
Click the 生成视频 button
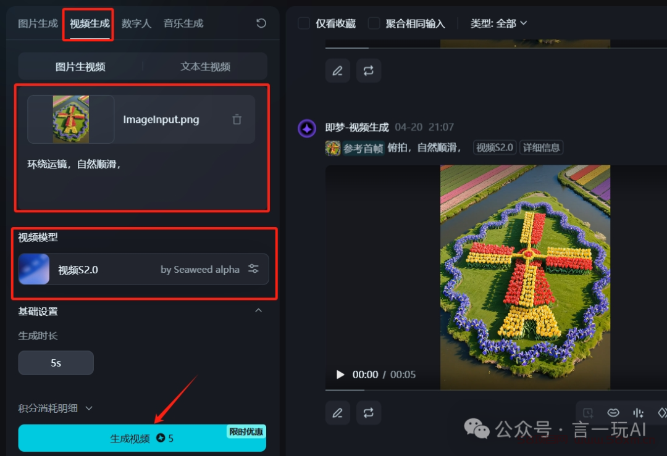(x=142, y=437)
